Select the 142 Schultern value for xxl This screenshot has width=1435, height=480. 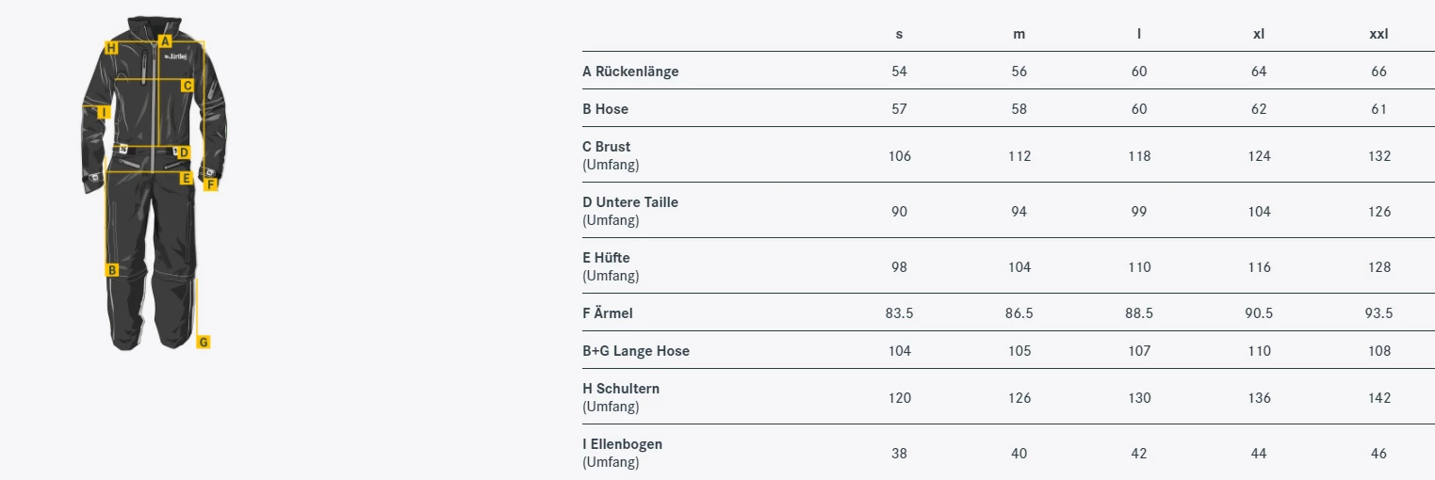tap(1379, 398)
